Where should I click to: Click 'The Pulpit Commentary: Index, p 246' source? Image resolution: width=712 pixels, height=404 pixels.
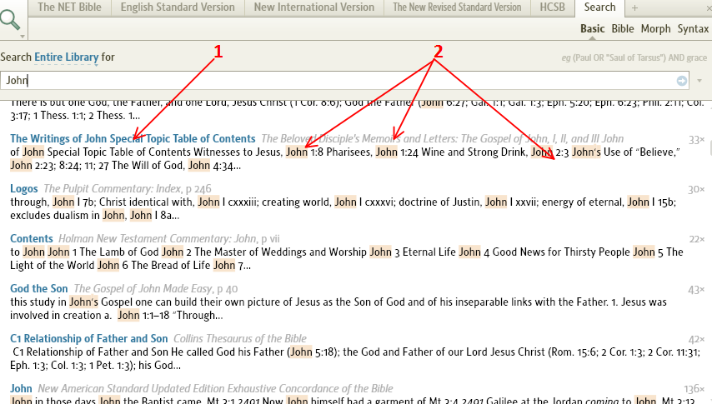[127, 188]
